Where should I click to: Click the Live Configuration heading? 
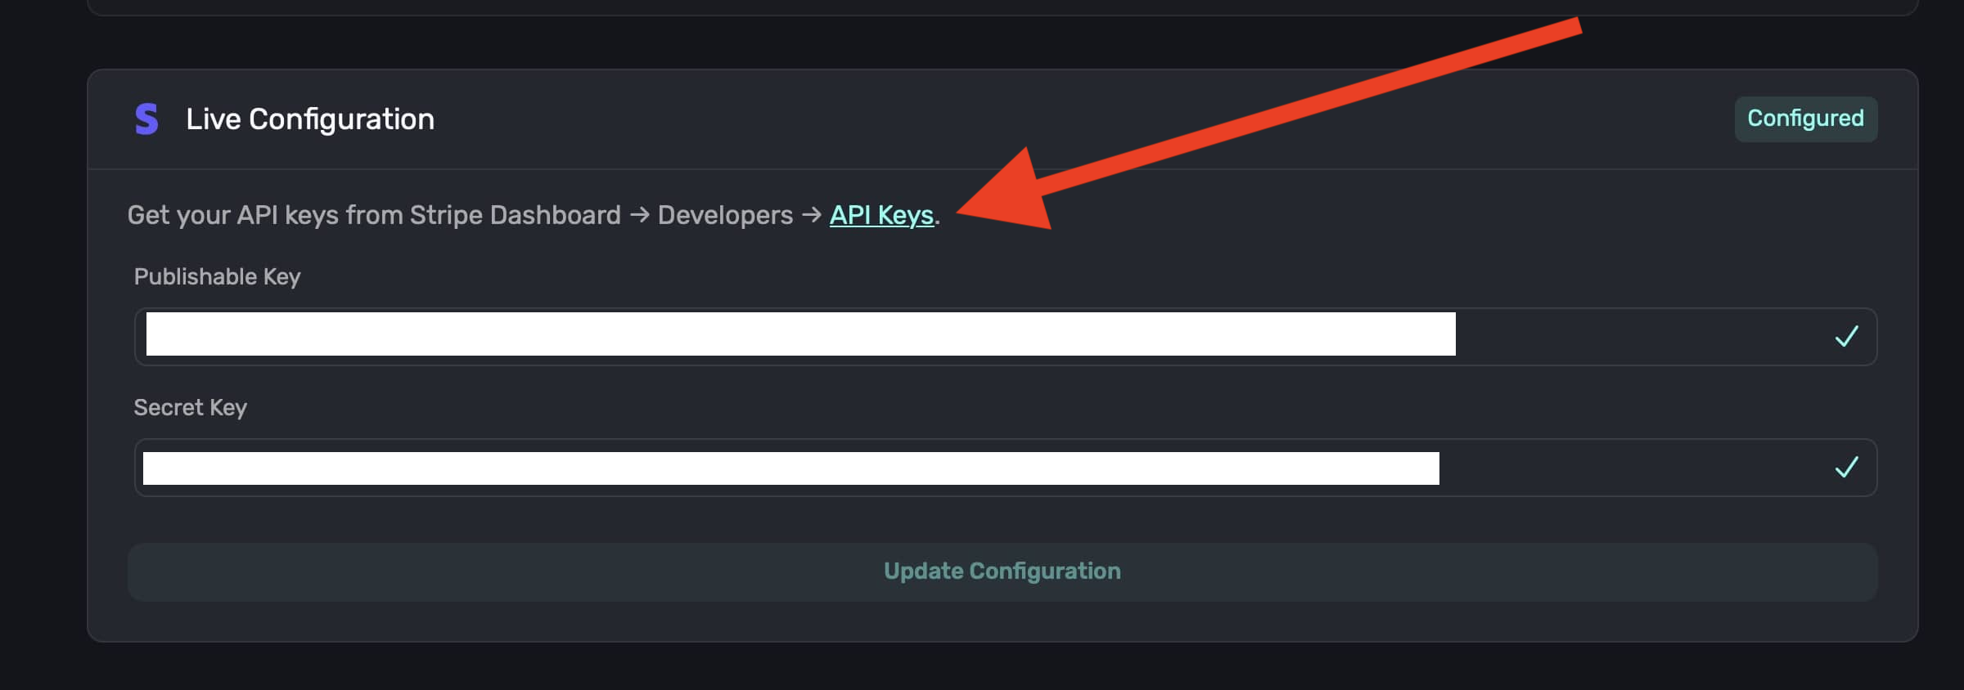(x=310, y=119)
